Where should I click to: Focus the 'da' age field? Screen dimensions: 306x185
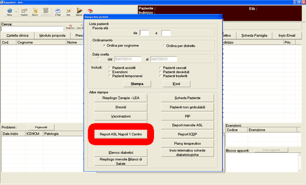point(144,33)
